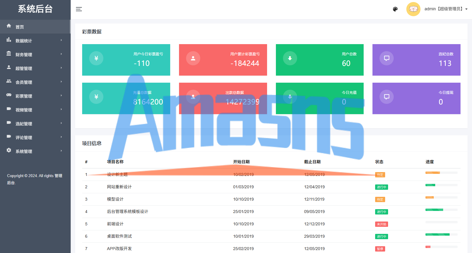Go to 首页 in the sidebar

pyautogui.click(x=35, y=27)
